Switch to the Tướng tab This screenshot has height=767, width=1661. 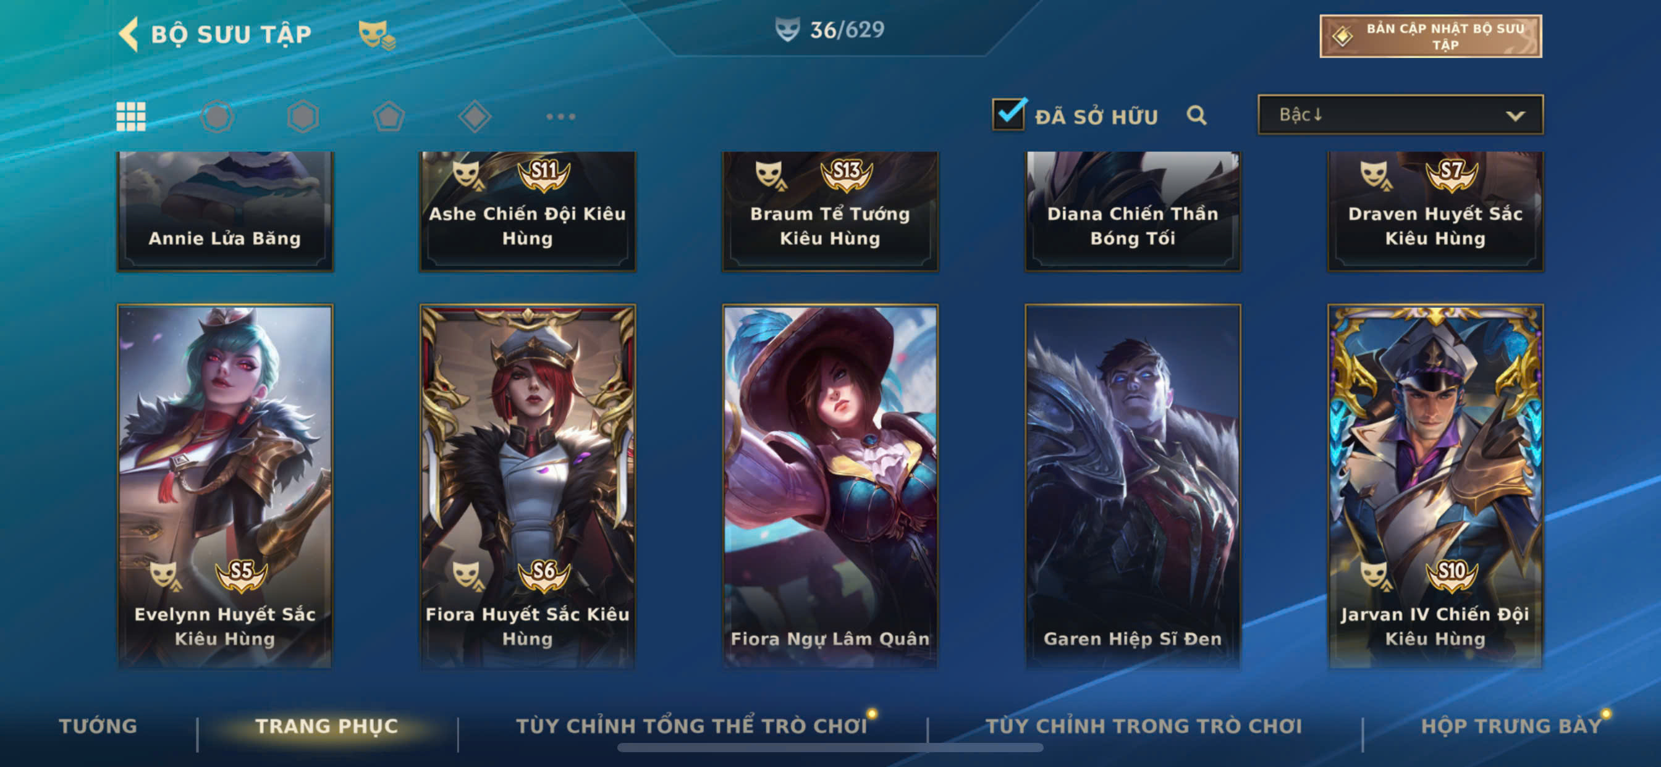point(98,726)
